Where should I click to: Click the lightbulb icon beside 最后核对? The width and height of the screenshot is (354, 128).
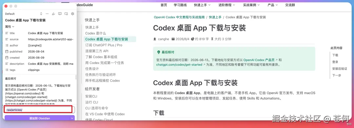(x=159, y=52)
